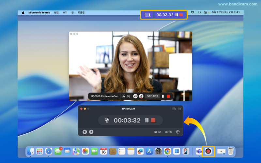Mute the speaker in Bandicam bottom bar

tap(85, 132)
